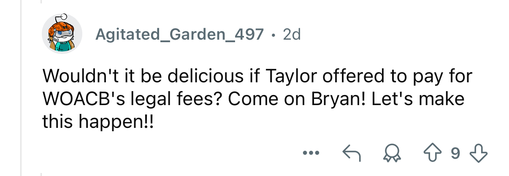Click the thread line segment above the avatar

pos(41,2)
